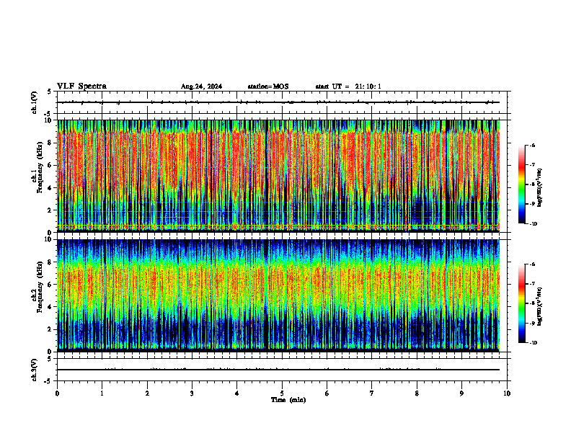Click the date "Aug.24, 2024" in header
The height and width of the screenshot is (441, 571).
coord(201,86)
